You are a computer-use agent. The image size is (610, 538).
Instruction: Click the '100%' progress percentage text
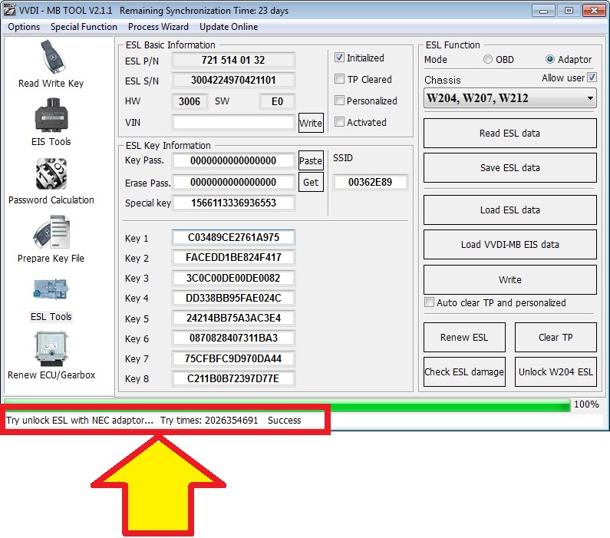click(587, 404)
